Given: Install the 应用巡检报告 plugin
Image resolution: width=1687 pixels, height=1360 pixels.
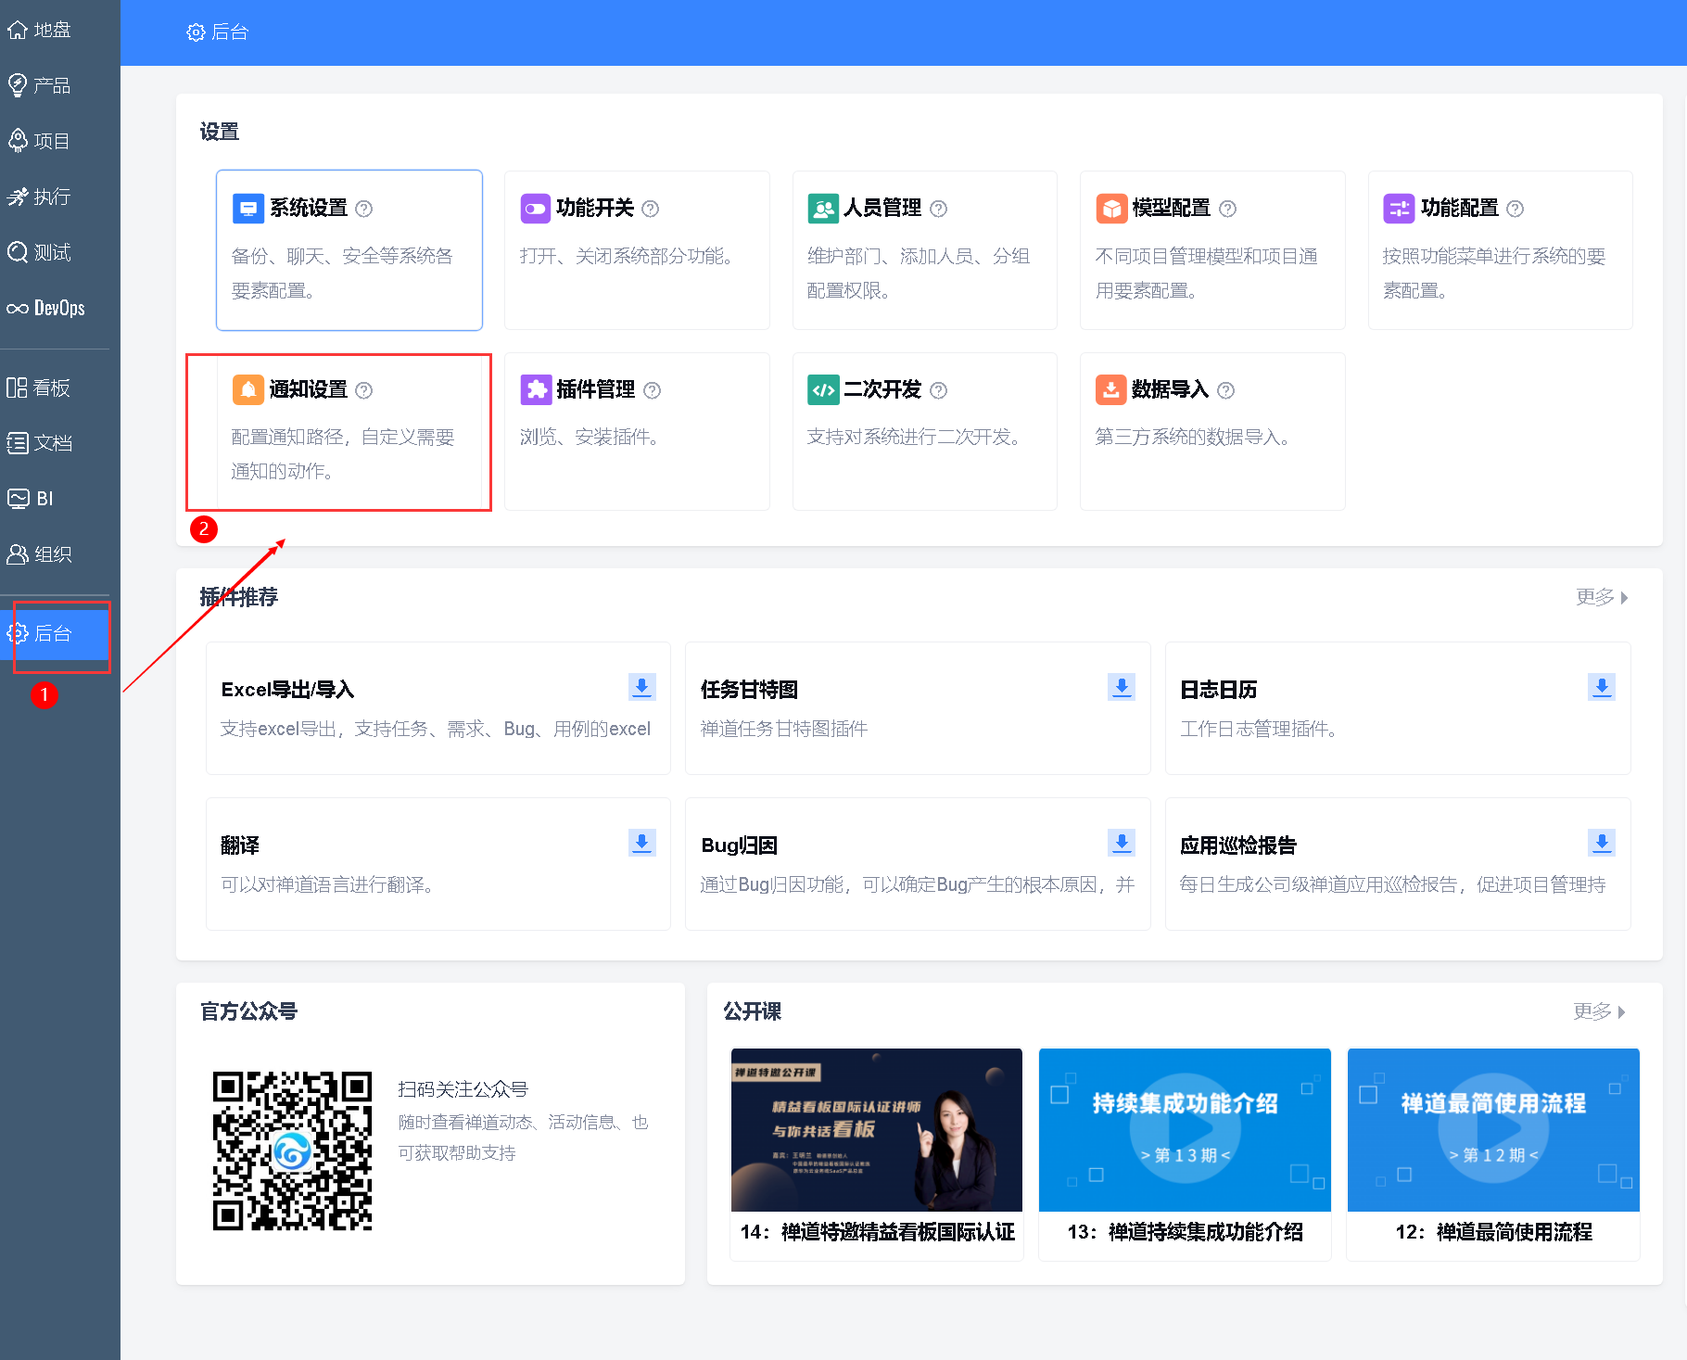Looking at the screenshot, I should pos(1602,843).
